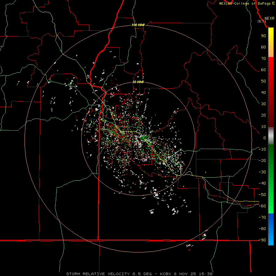Image resolution: width=276 pixels, height=276 pixels.
Task: Click the "-80" value on the velocity scale
Action: [262, 229]
